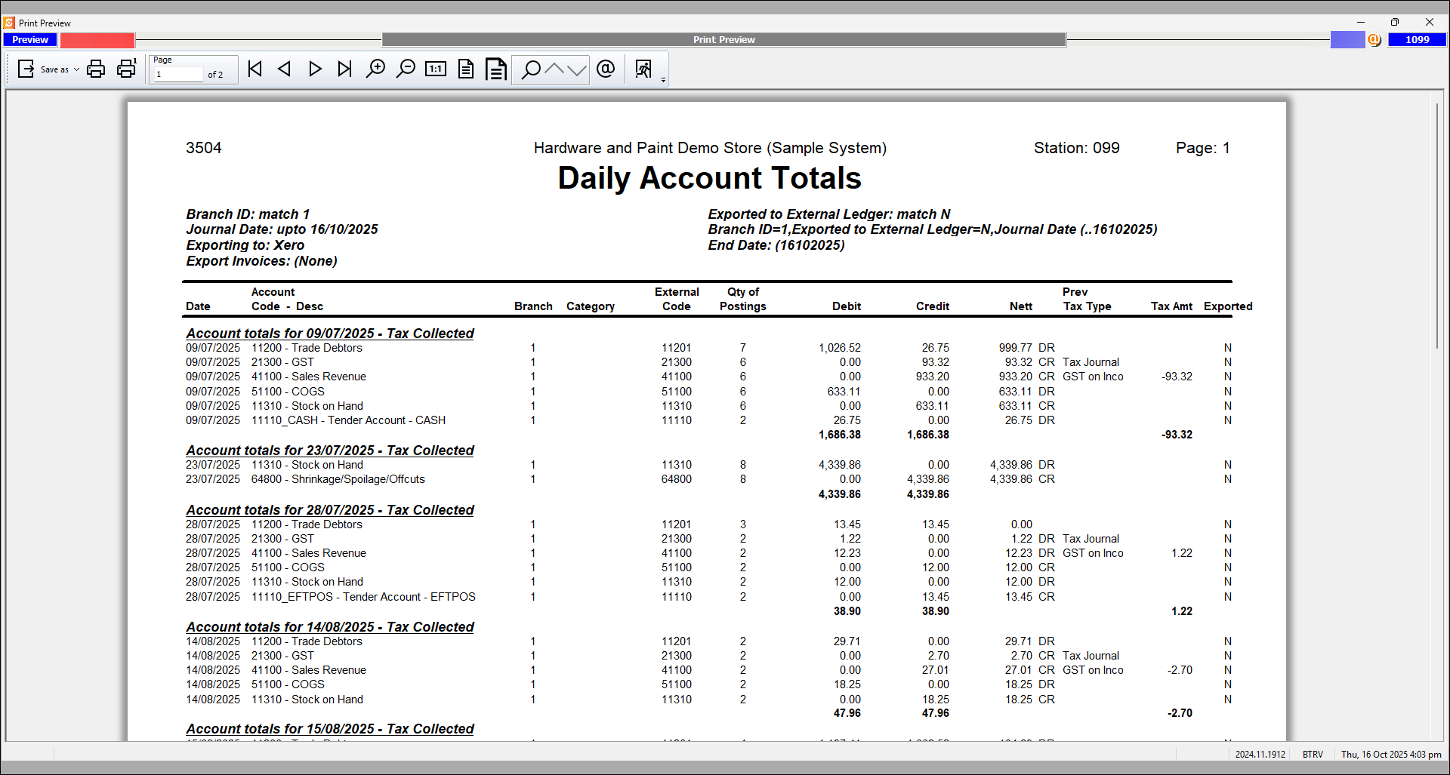The width and height of the screenshot is (1450, 775).
Task: Click the Save as export icon
Action: [25, 69]
